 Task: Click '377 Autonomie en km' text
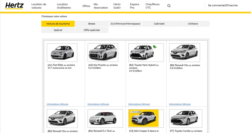point(59,68)
